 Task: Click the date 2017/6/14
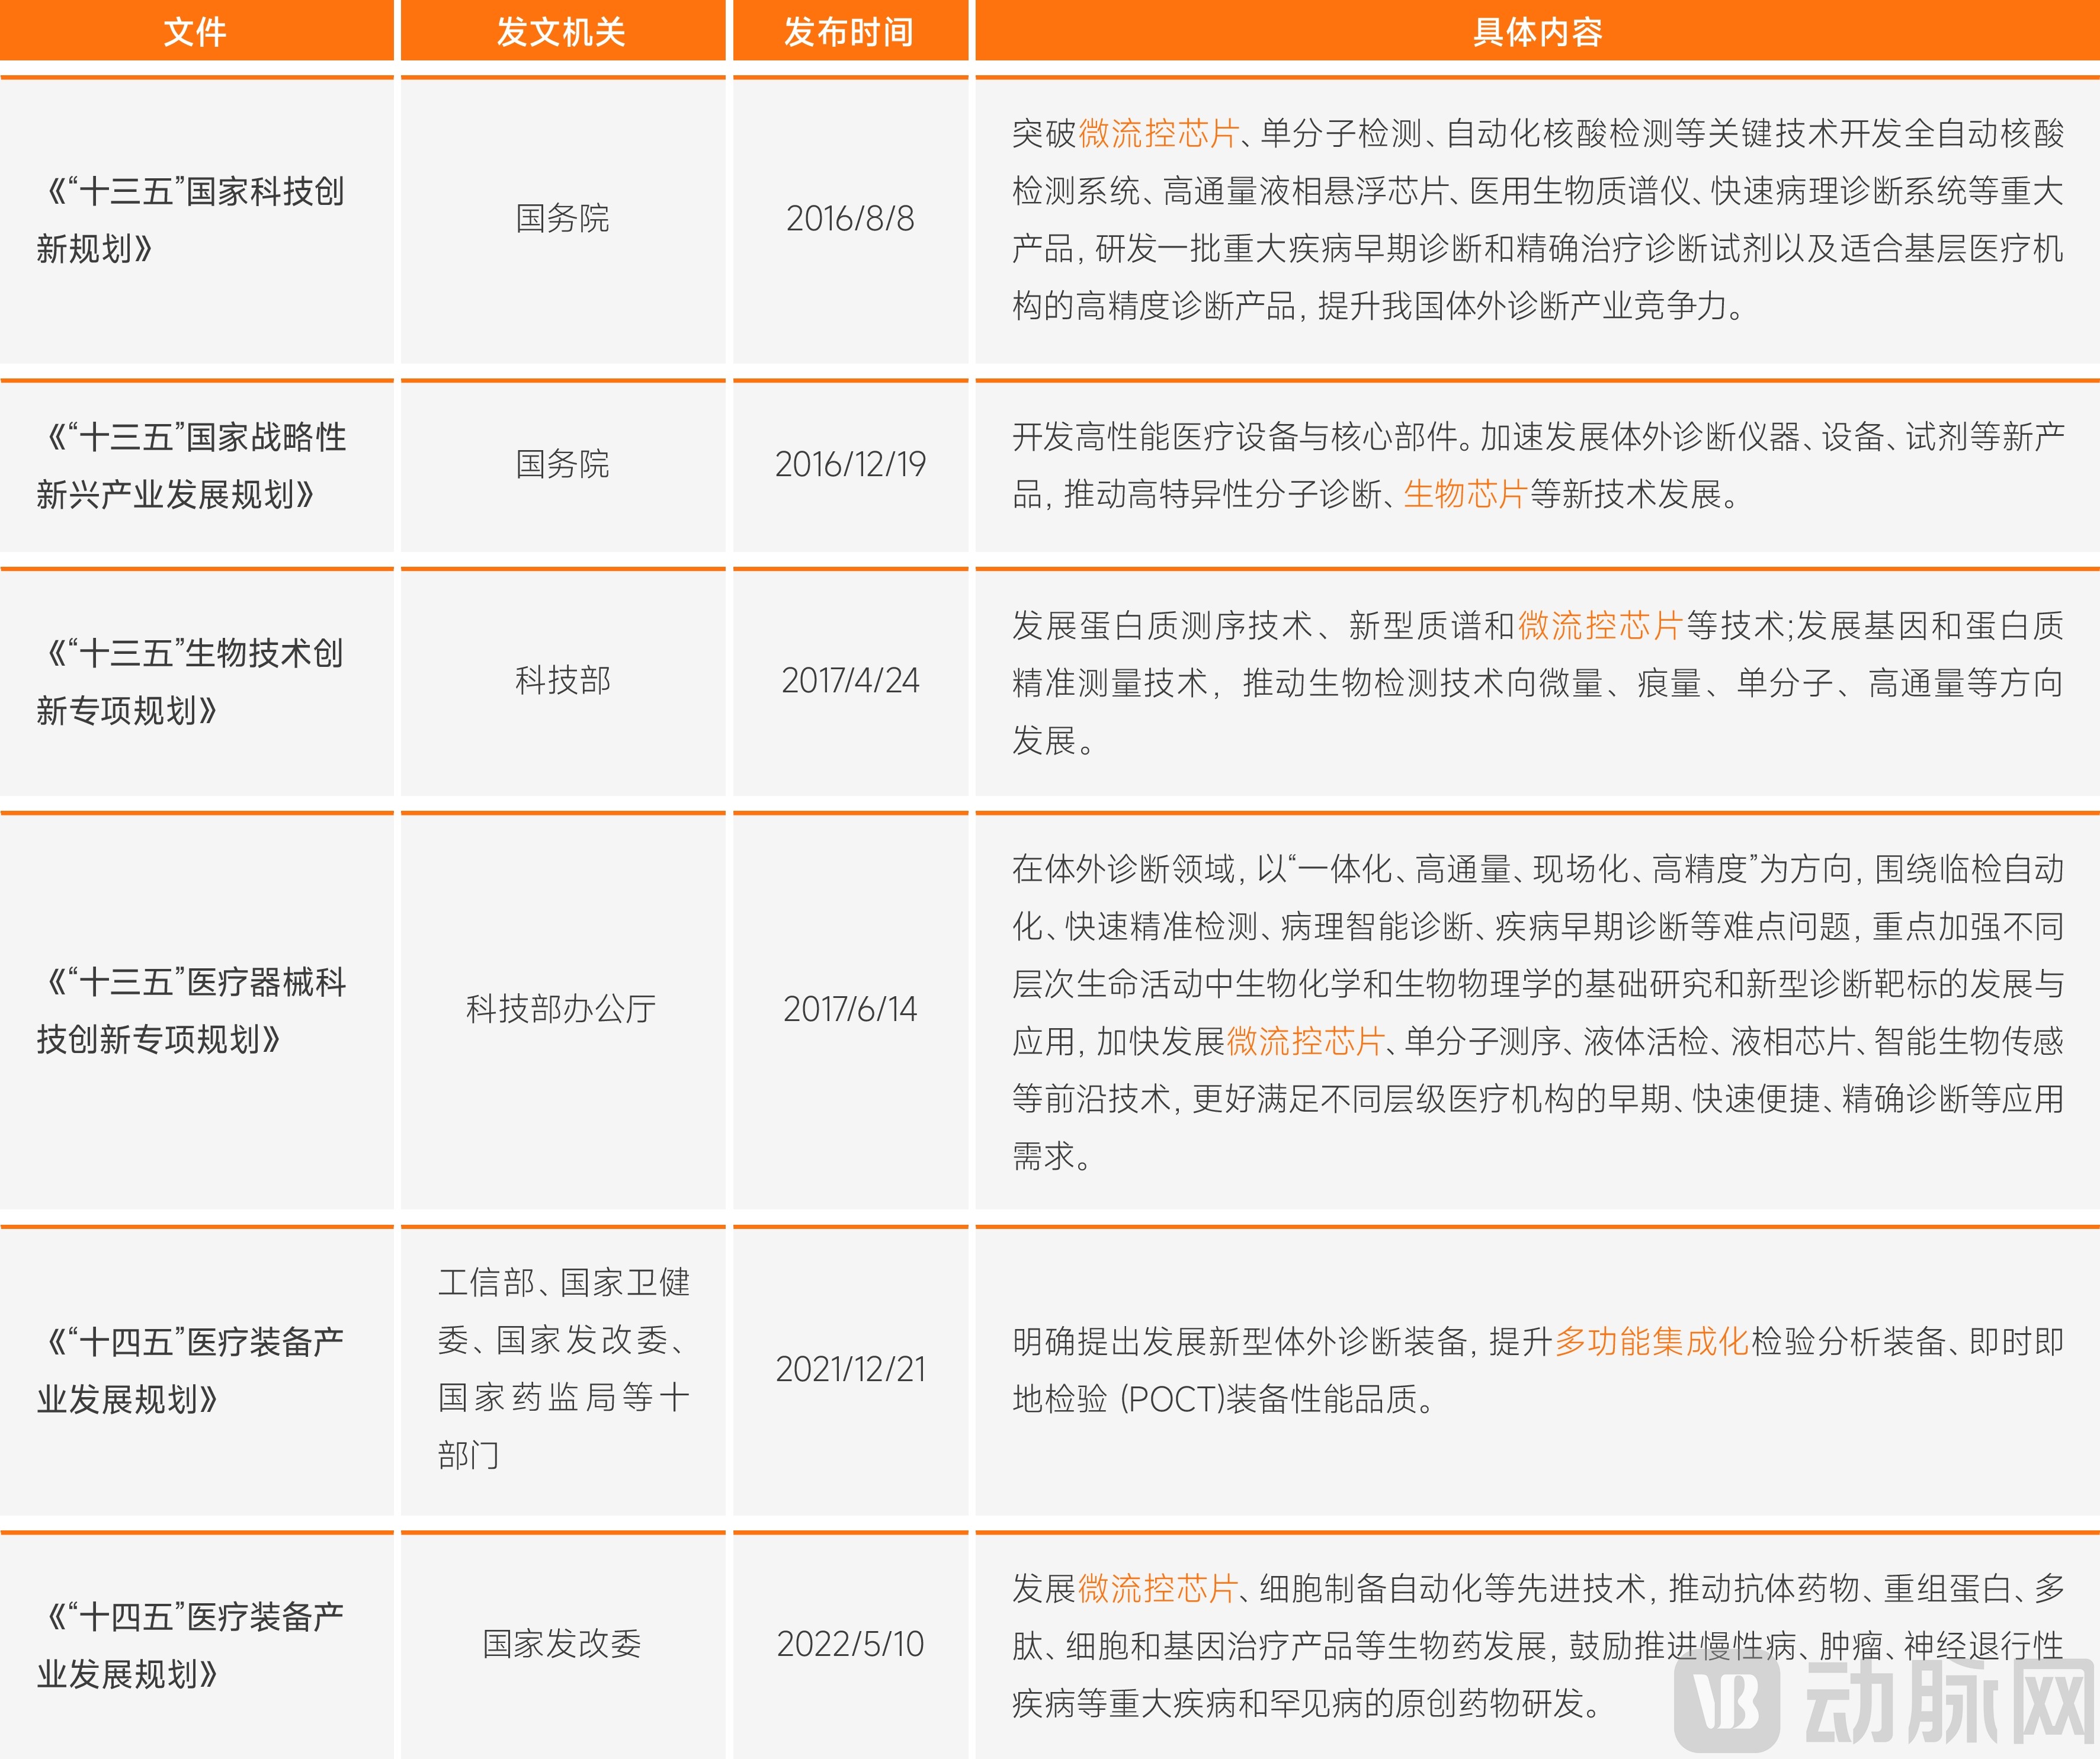click(x=850, y=1009)
